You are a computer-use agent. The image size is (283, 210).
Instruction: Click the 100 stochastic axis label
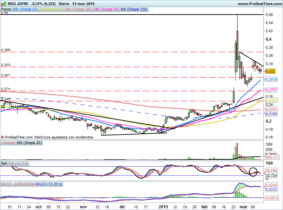coord(269,163)
